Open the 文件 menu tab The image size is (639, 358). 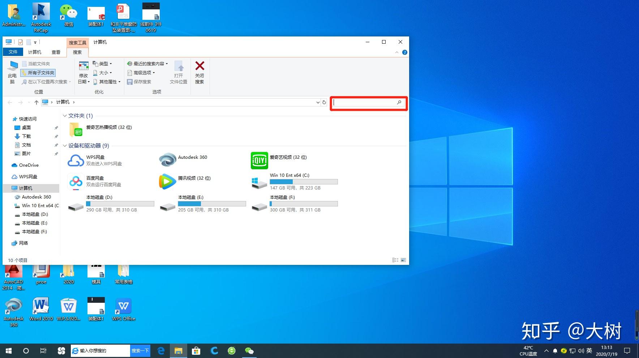13,52
